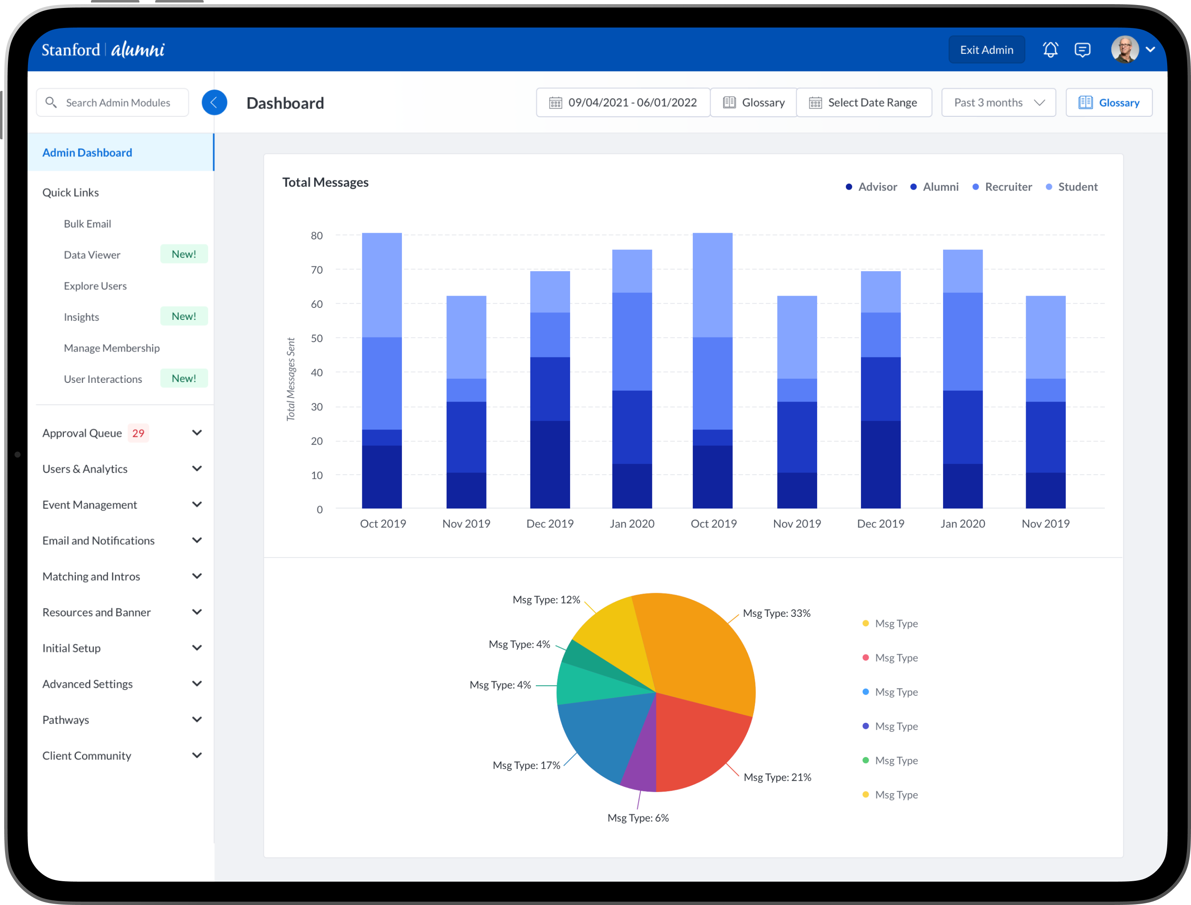Click the user profile avatar
This screenshot has width=1191, height=905.
1125,50
